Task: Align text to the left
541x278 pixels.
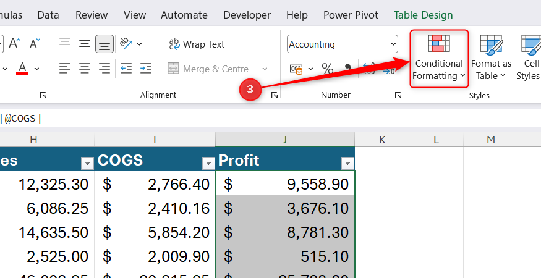Action: tap(65, 69)
